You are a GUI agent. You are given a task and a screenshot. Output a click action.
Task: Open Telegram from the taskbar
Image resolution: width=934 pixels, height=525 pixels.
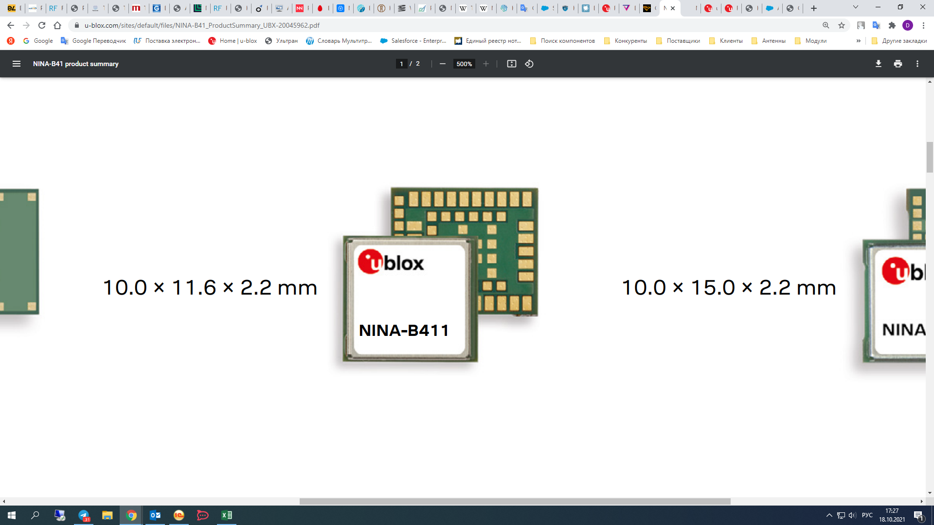coord(84,515)
